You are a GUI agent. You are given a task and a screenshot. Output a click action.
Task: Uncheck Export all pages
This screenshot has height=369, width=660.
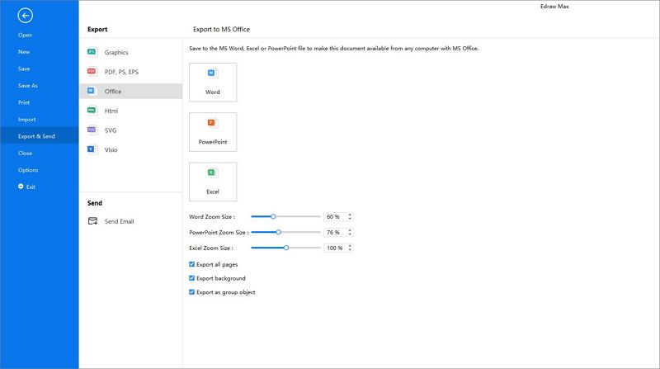point(192,264)
